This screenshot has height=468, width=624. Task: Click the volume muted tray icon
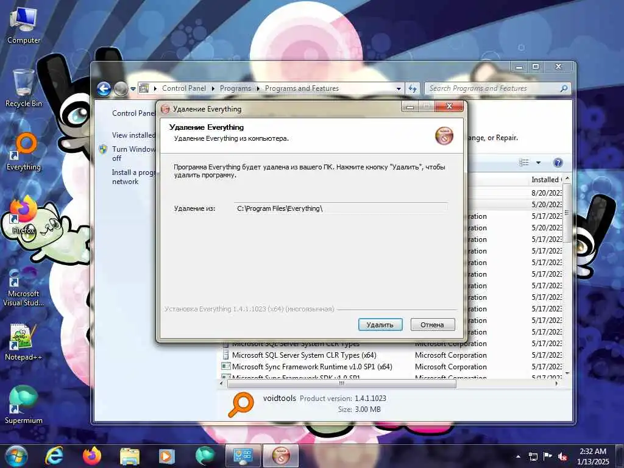(562, 456)
